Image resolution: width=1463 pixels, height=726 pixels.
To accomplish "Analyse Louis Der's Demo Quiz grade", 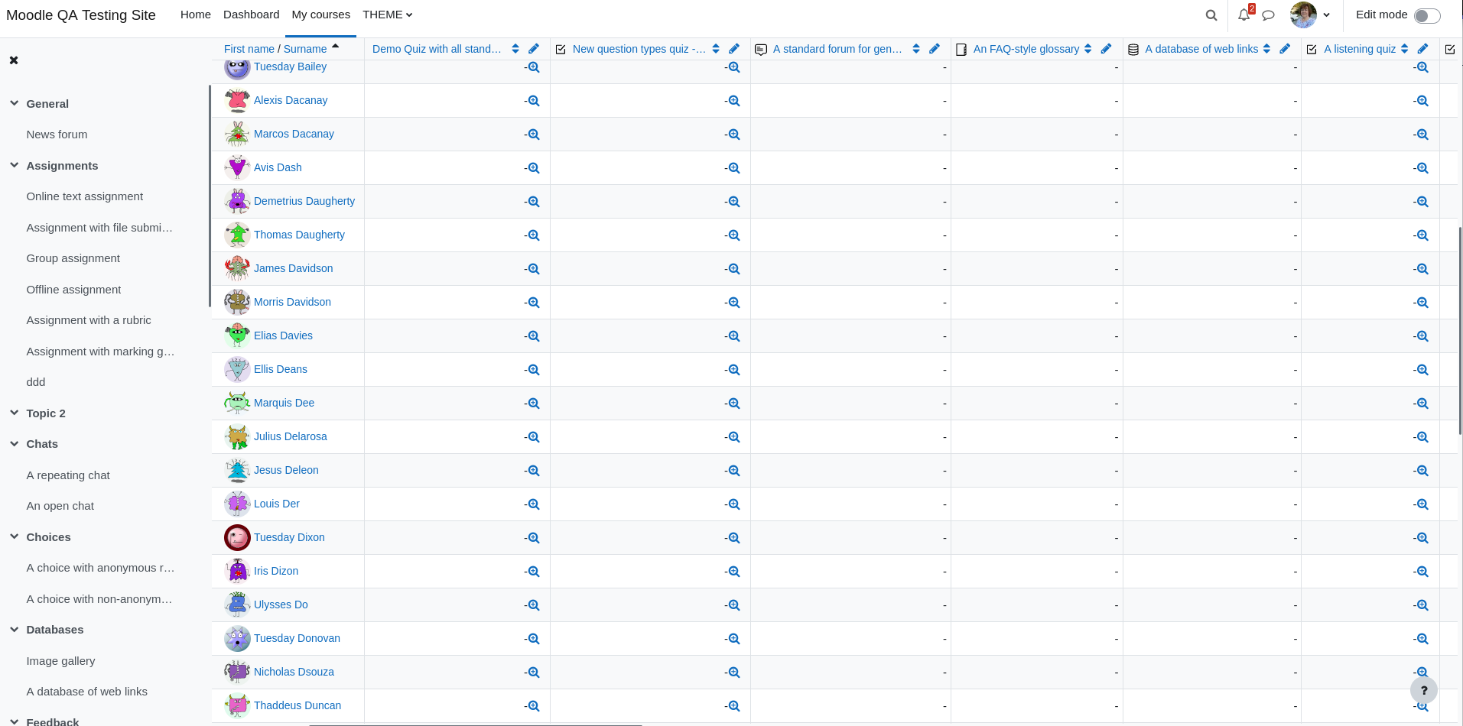I will [534, 504].
